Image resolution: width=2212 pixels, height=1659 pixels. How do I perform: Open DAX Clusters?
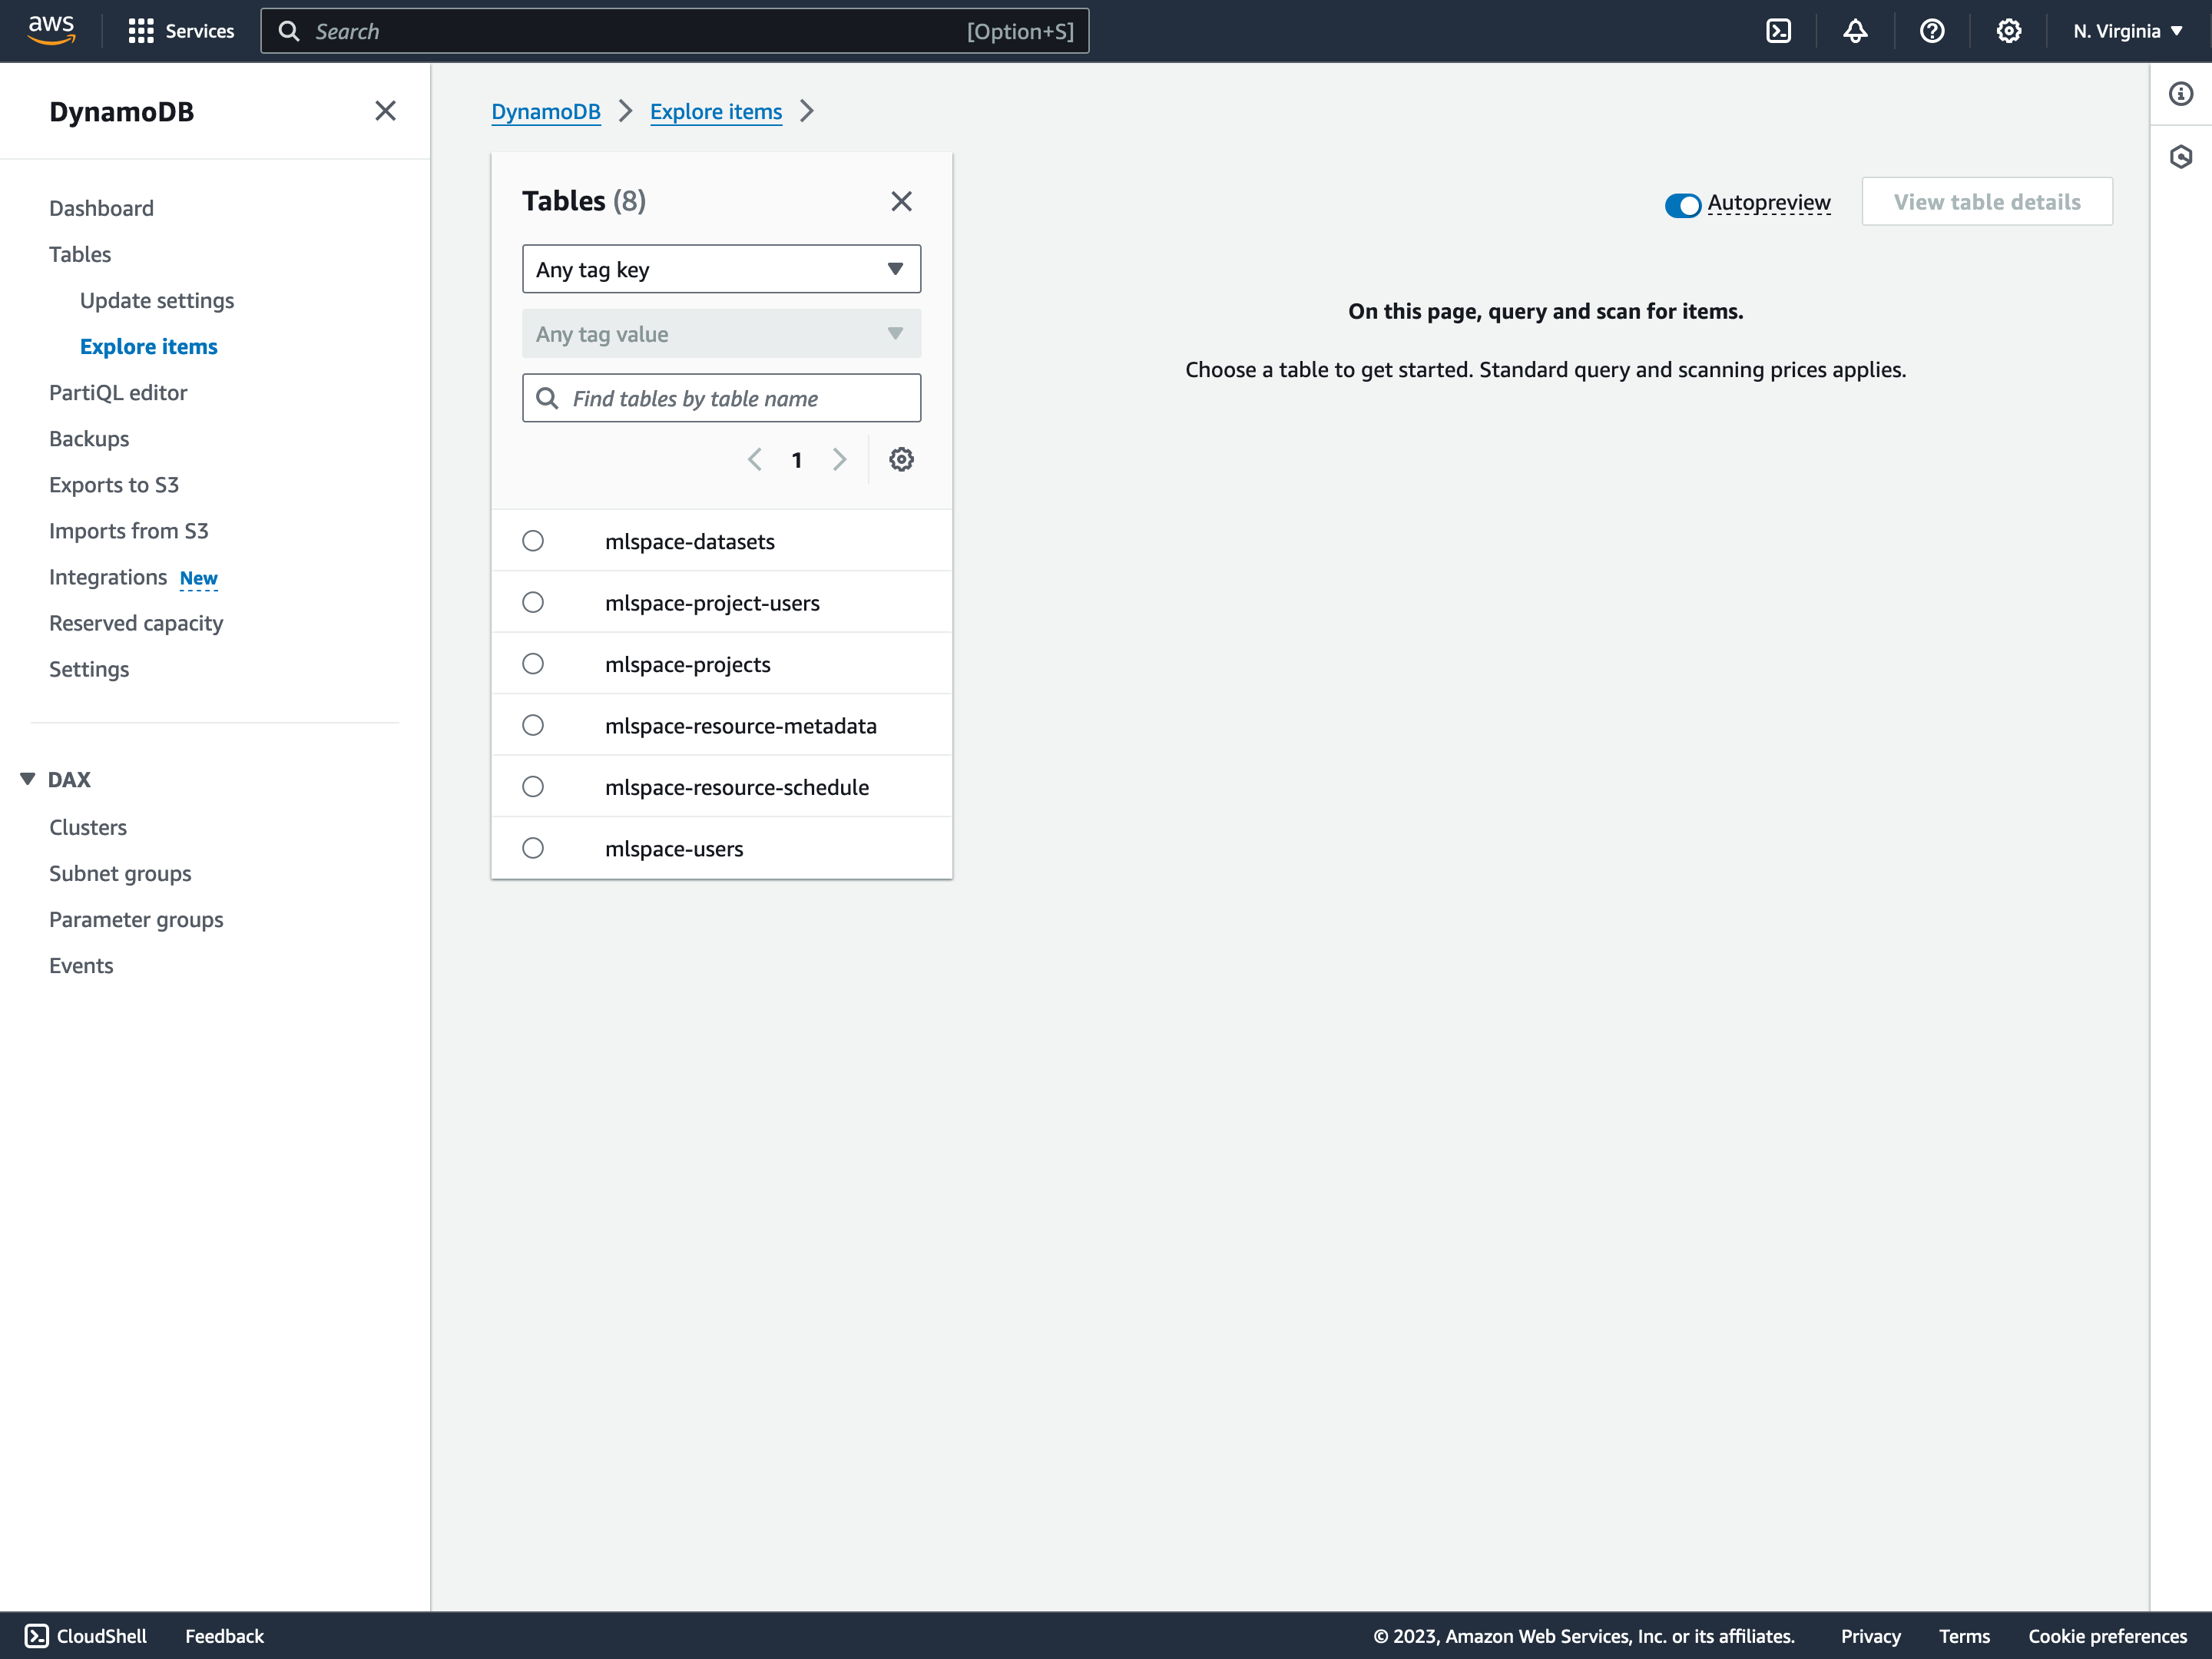[88, 827]
